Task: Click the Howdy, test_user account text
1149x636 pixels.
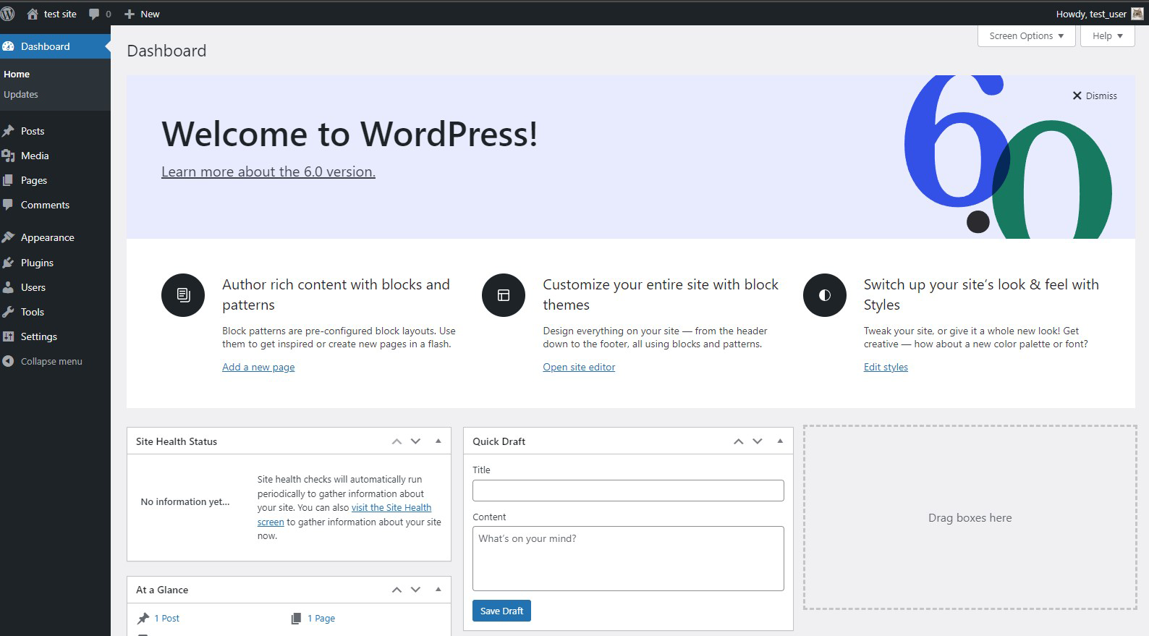Action: (1091, 14)
